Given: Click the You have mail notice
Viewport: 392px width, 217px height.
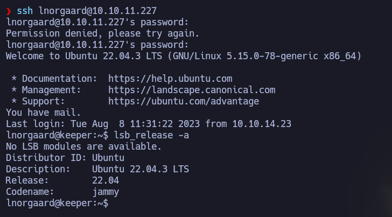Looking at the screenshot, I should click(x=43, y=113).
